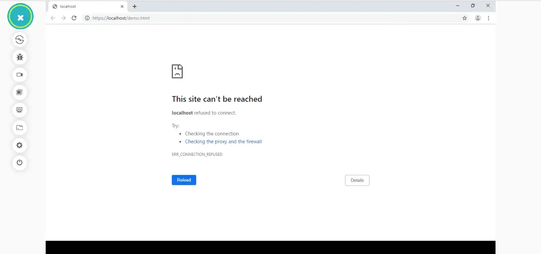Open settings via the gear icon
Screen dimensions: 541x254
point(20,145)
